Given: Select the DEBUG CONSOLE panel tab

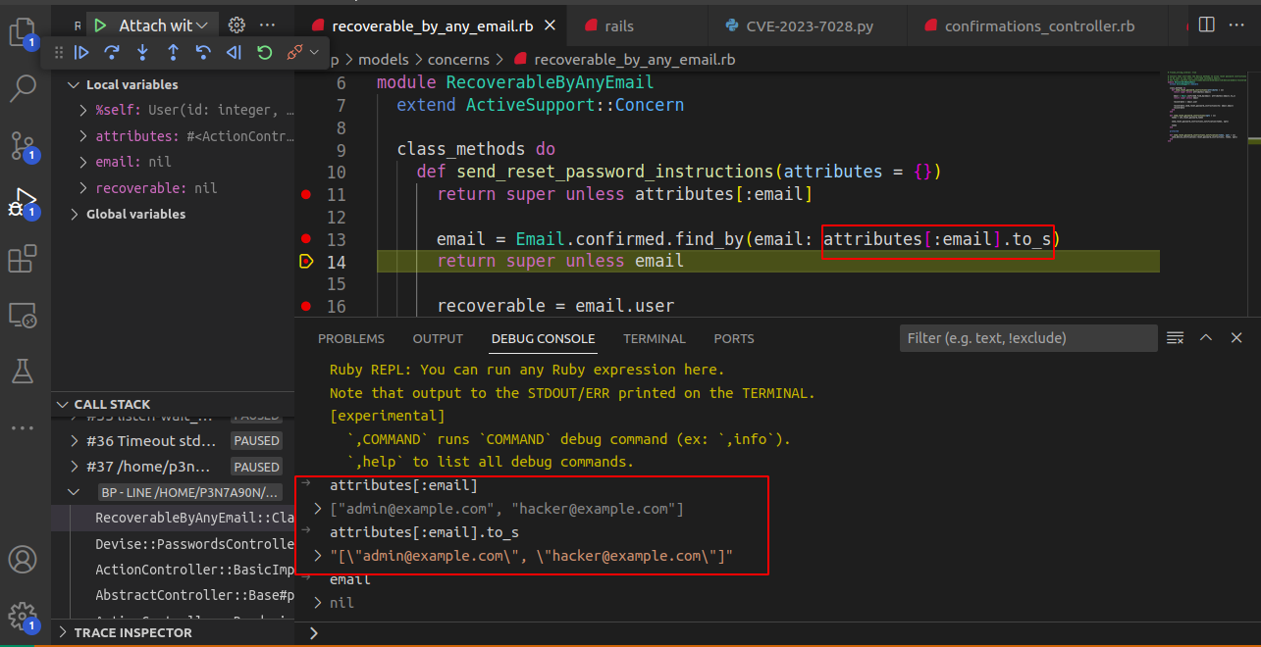Looking at the screenshot, I should pyautogui.click(x=543, y=338).
